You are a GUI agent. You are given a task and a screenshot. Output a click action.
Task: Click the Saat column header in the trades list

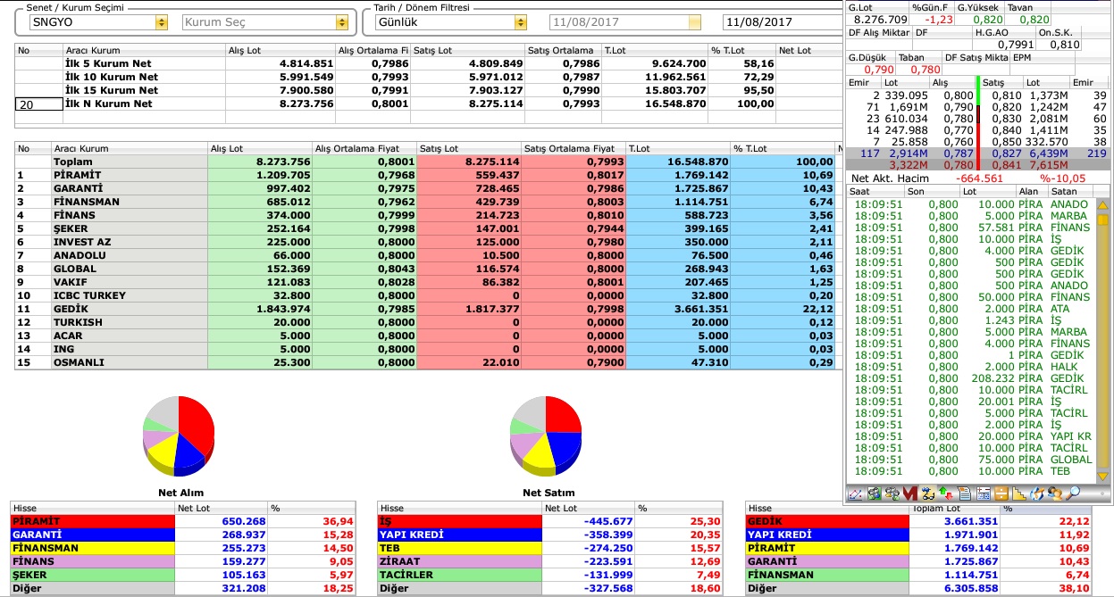pos(874,191)
